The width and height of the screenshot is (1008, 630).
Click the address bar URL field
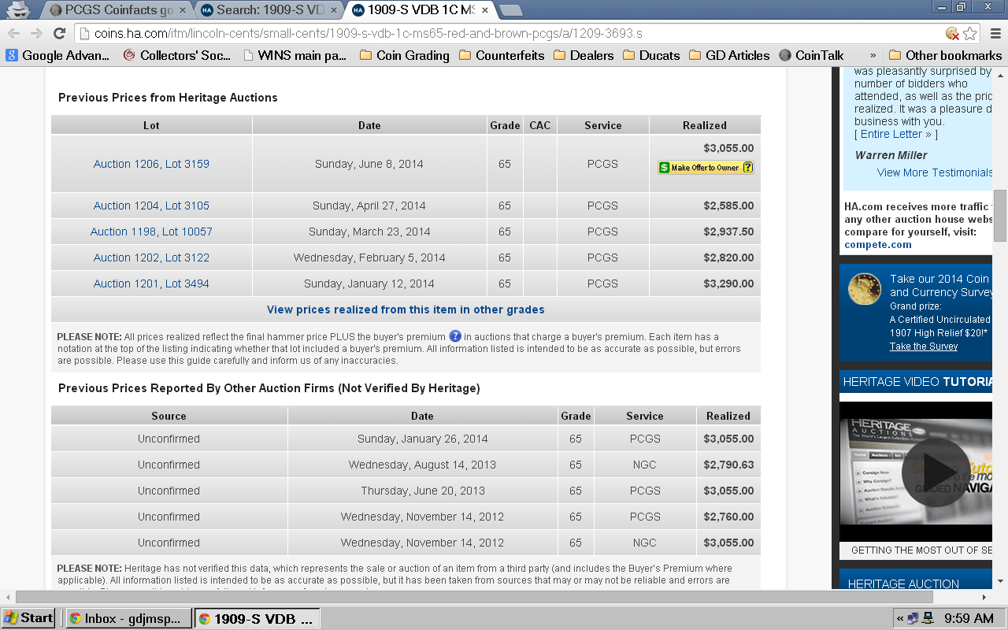pos(504,33)
